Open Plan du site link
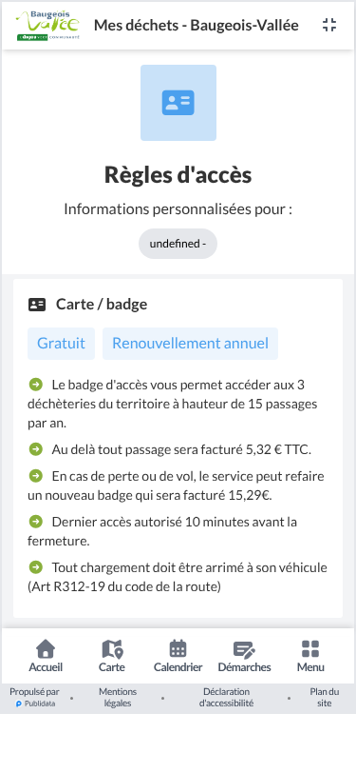Screen dimensions: 356x773 pyautogui.click(x=324, y=698)
